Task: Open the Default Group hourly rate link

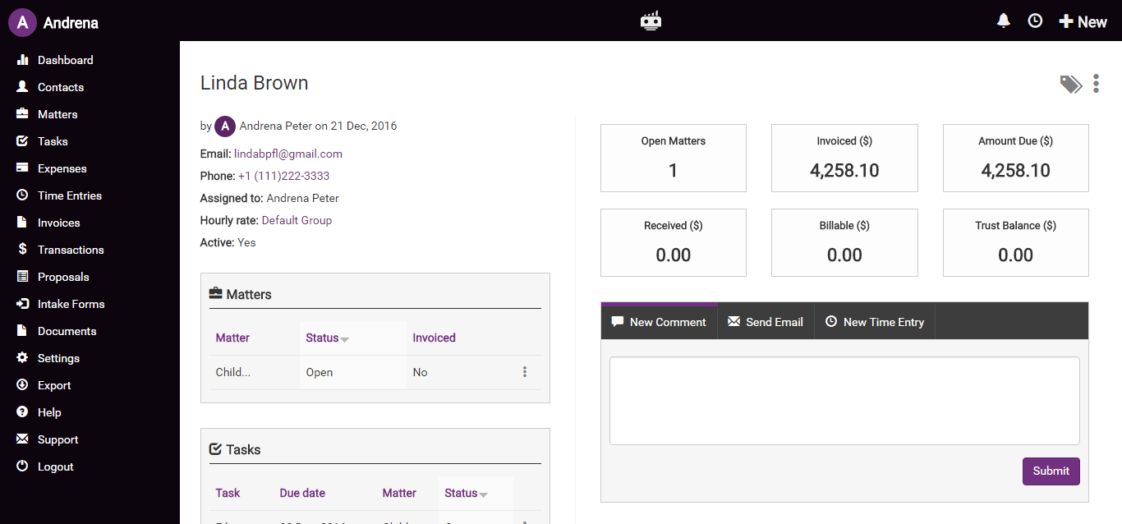Action: (297, 220)
